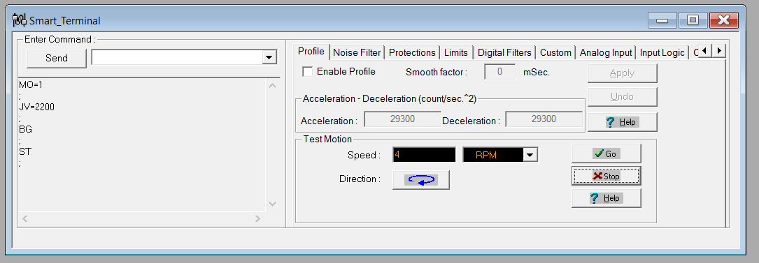
Task: Click the Smooth factor field
Action: (499, 72)
